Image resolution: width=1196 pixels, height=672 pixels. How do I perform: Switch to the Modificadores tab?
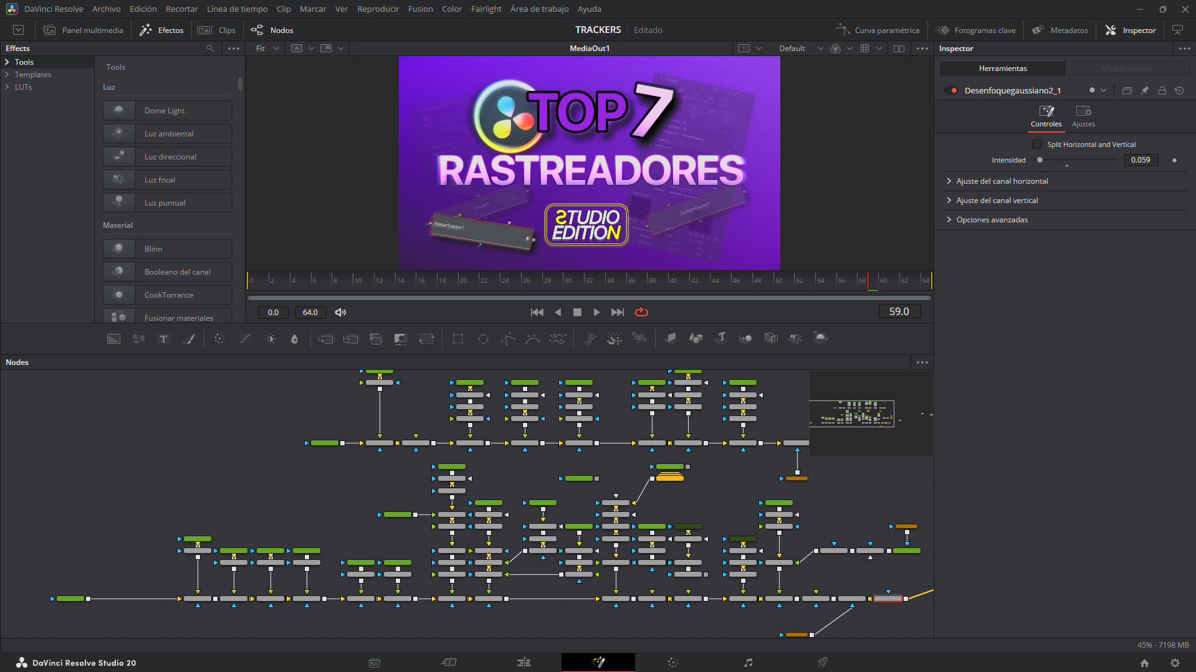[x=1127, y=69]
